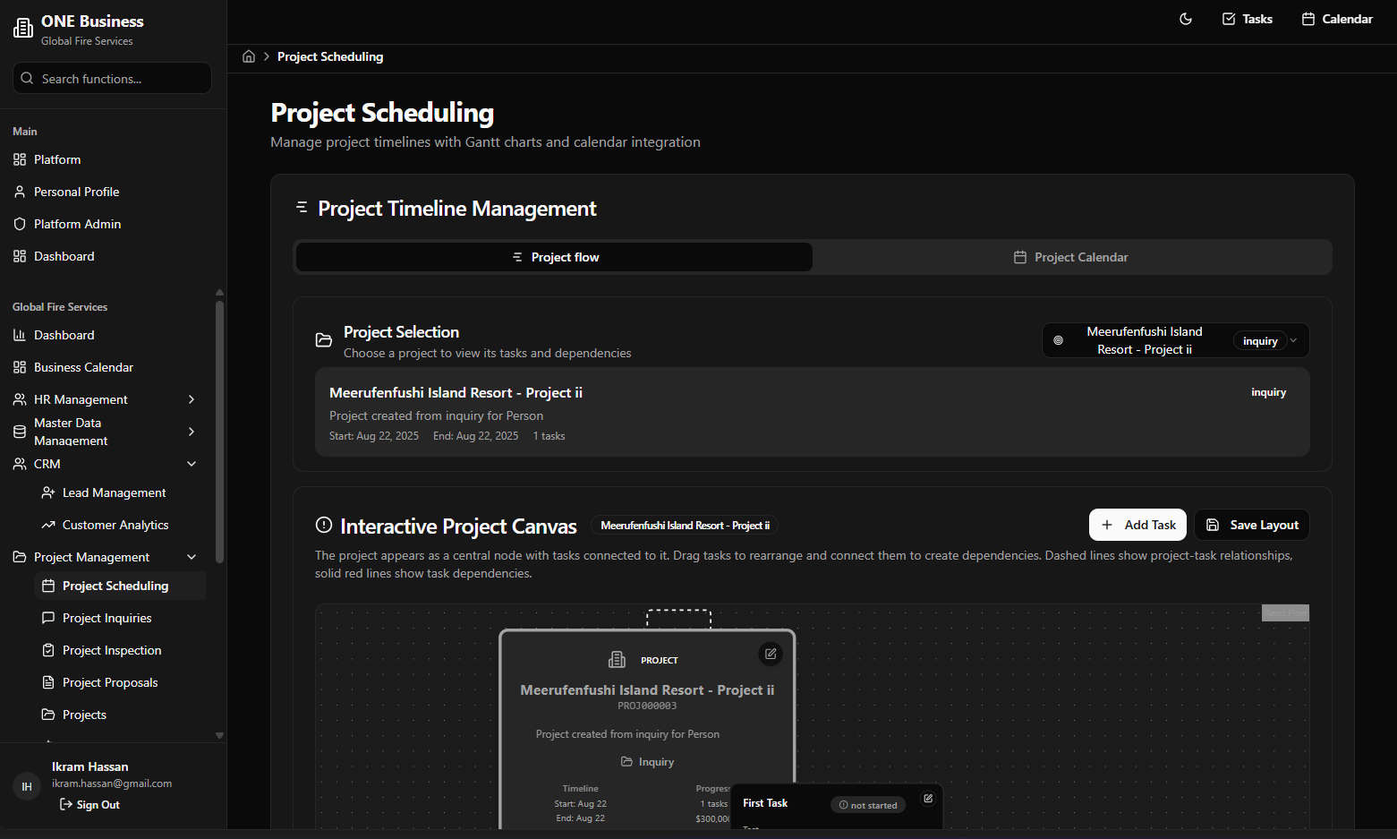Click the Platform grid icon
The image size is (1397, 839).
pyautogui.click(x=20, y=159)
